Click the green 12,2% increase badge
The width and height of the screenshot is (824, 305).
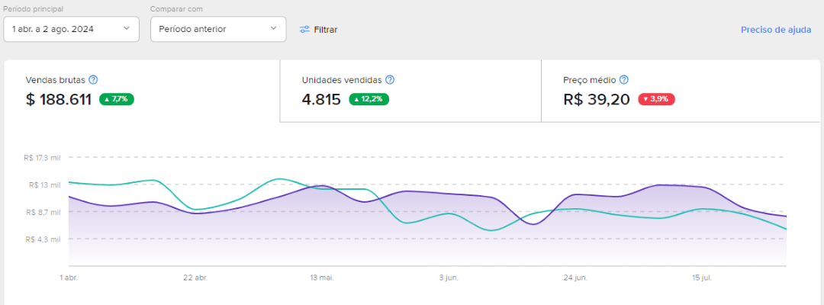tap(369, 99)
